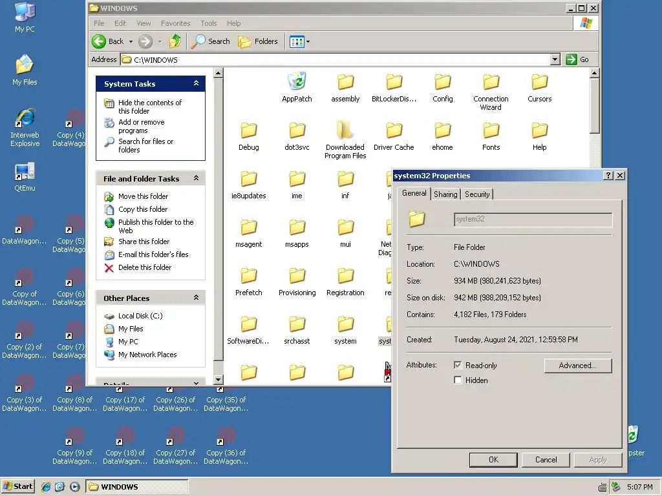Image resolution: width=662 pixels, height=496 pixels.
Task: Open the Forward history dropdown arrow
Action: (160, 41)
